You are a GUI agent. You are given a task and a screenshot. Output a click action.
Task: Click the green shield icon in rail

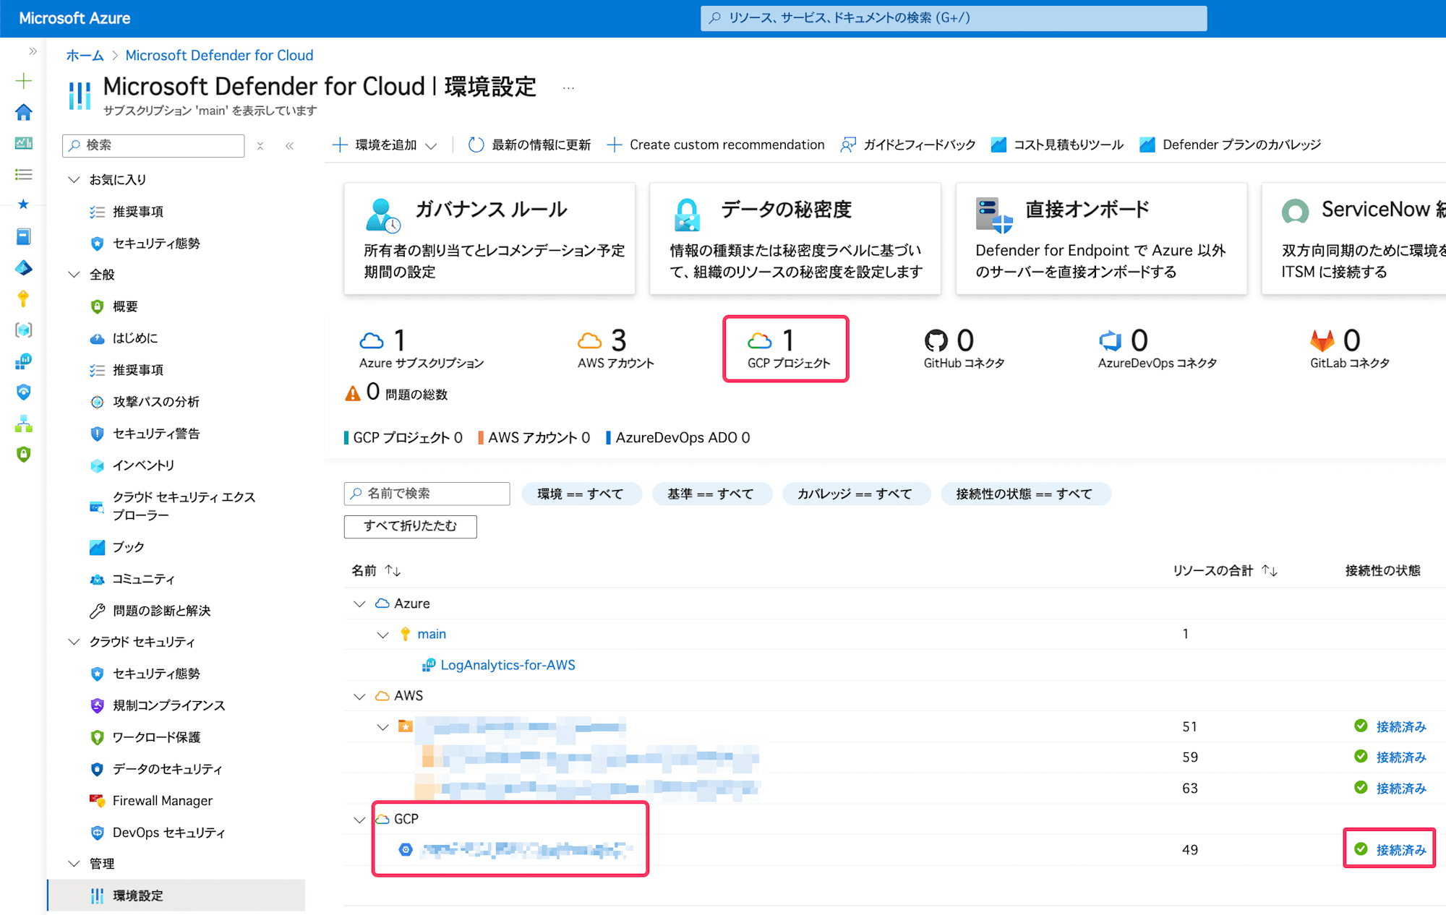click(x=24, y=454)
